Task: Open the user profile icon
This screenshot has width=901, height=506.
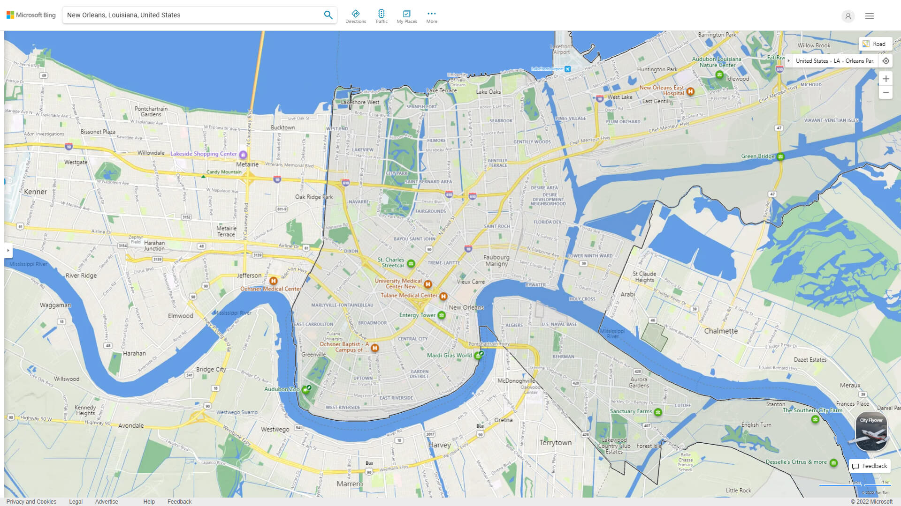Action: [848, 16]
